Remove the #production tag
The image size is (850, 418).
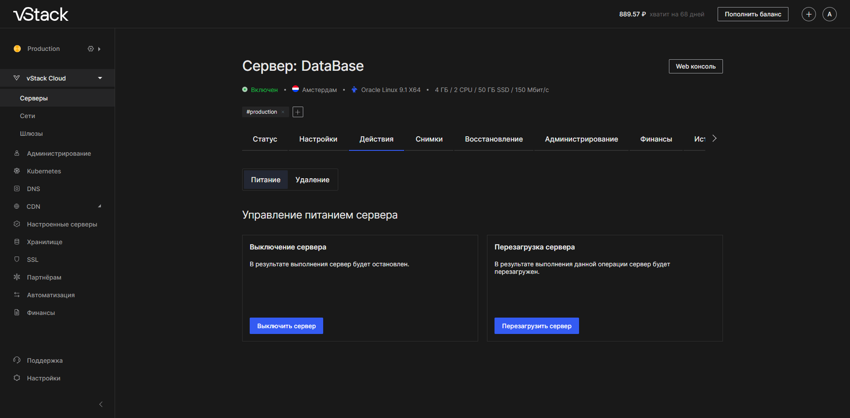click(x=283, y=112)
